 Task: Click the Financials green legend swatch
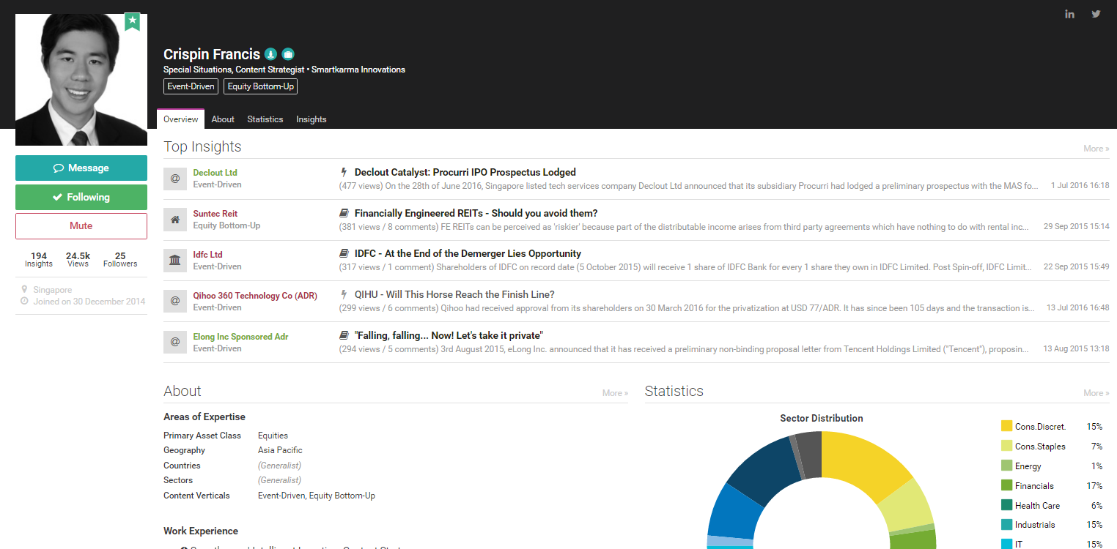[x=1006, y=485]
